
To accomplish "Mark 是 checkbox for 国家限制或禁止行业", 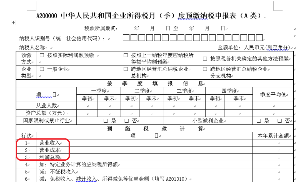I will pos(106,121).
